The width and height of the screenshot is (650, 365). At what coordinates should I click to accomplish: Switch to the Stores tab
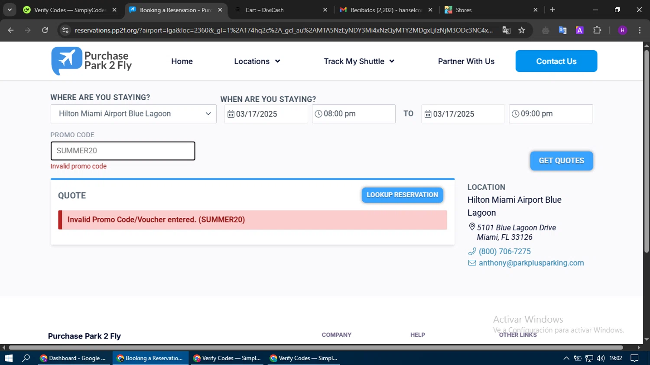click(491, 10)
